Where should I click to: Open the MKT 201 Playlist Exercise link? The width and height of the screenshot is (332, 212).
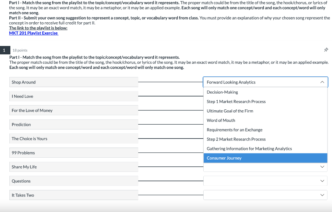pos(33,33)
